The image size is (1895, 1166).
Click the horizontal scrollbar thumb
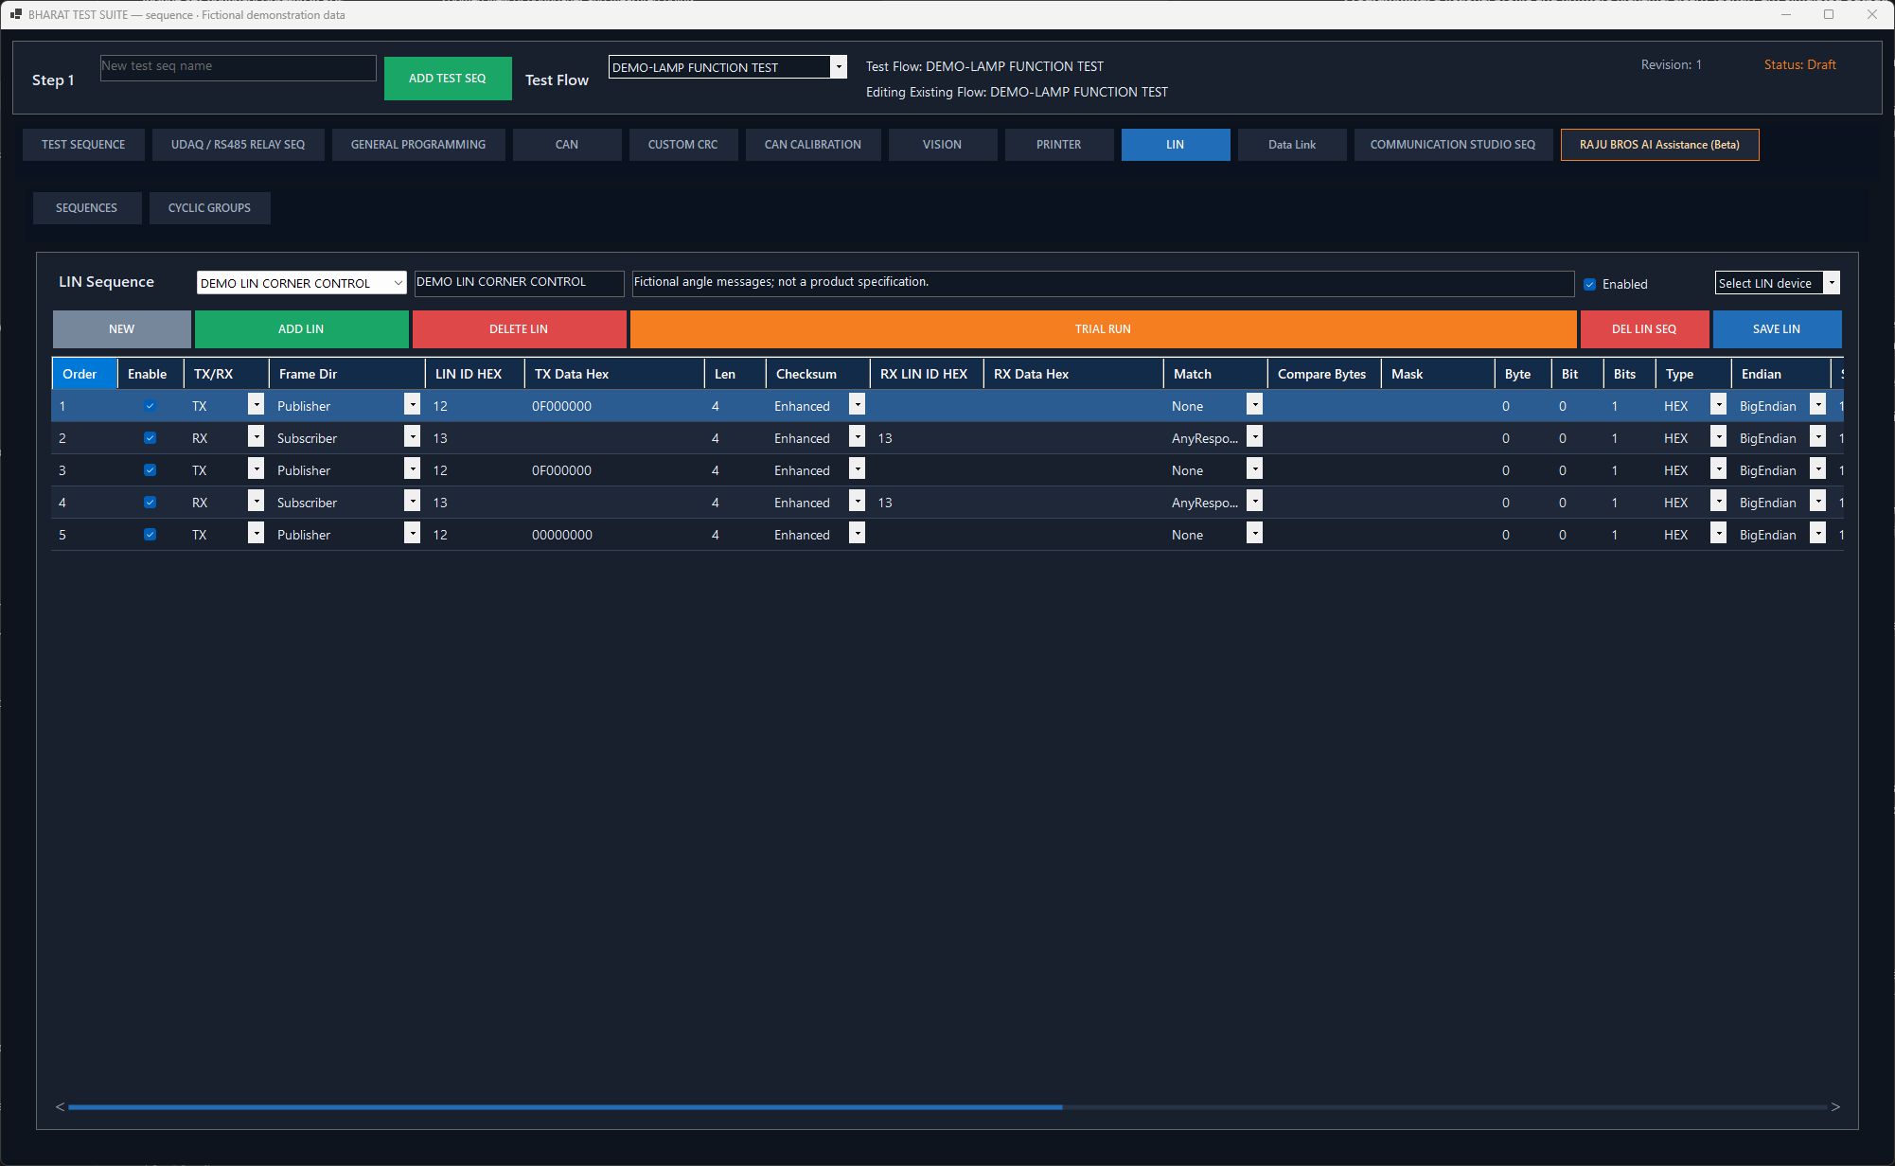tap(565, 1106)
